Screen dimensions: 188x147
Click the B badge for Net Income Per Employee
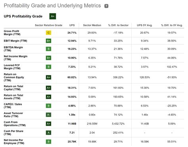coord(48,141)
